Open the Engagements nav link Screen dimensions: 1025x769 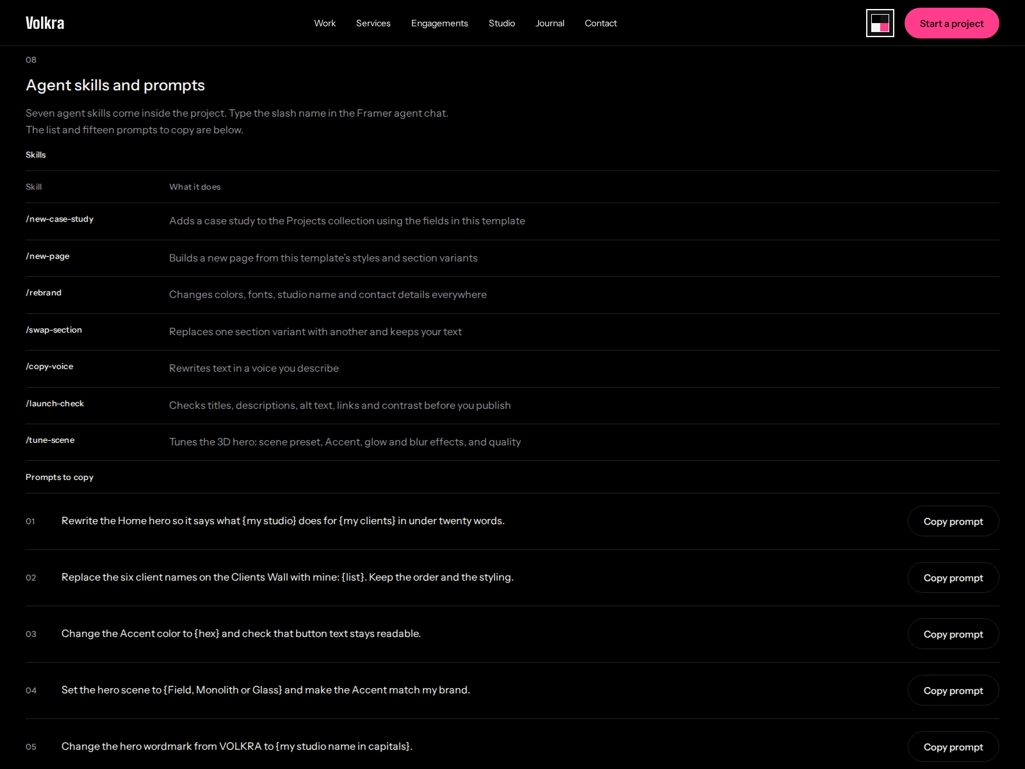coord(439,23)
